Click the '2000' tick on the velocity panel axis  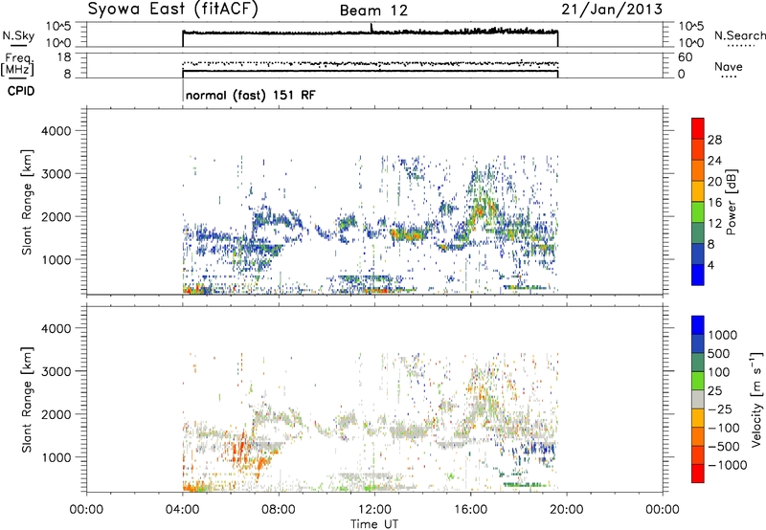click(x=56, y=414)
